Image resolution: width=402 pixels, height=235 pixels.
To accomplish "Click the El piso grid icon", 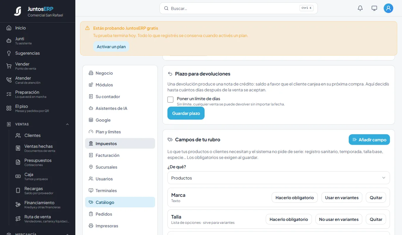I will pyautogui.click(x=9, y=108).
